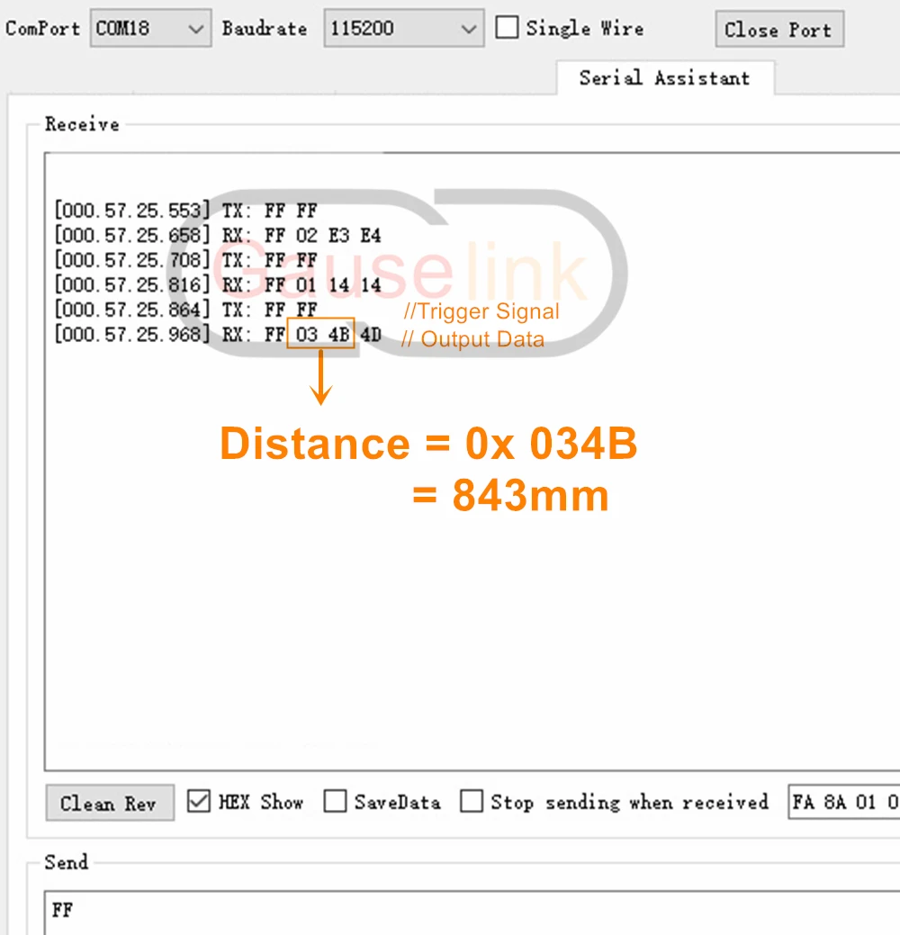This screenshot has width=900, height=935.
Task: Select log line with timestamp 000.57.25.708
Action: [x=186, y=260]
